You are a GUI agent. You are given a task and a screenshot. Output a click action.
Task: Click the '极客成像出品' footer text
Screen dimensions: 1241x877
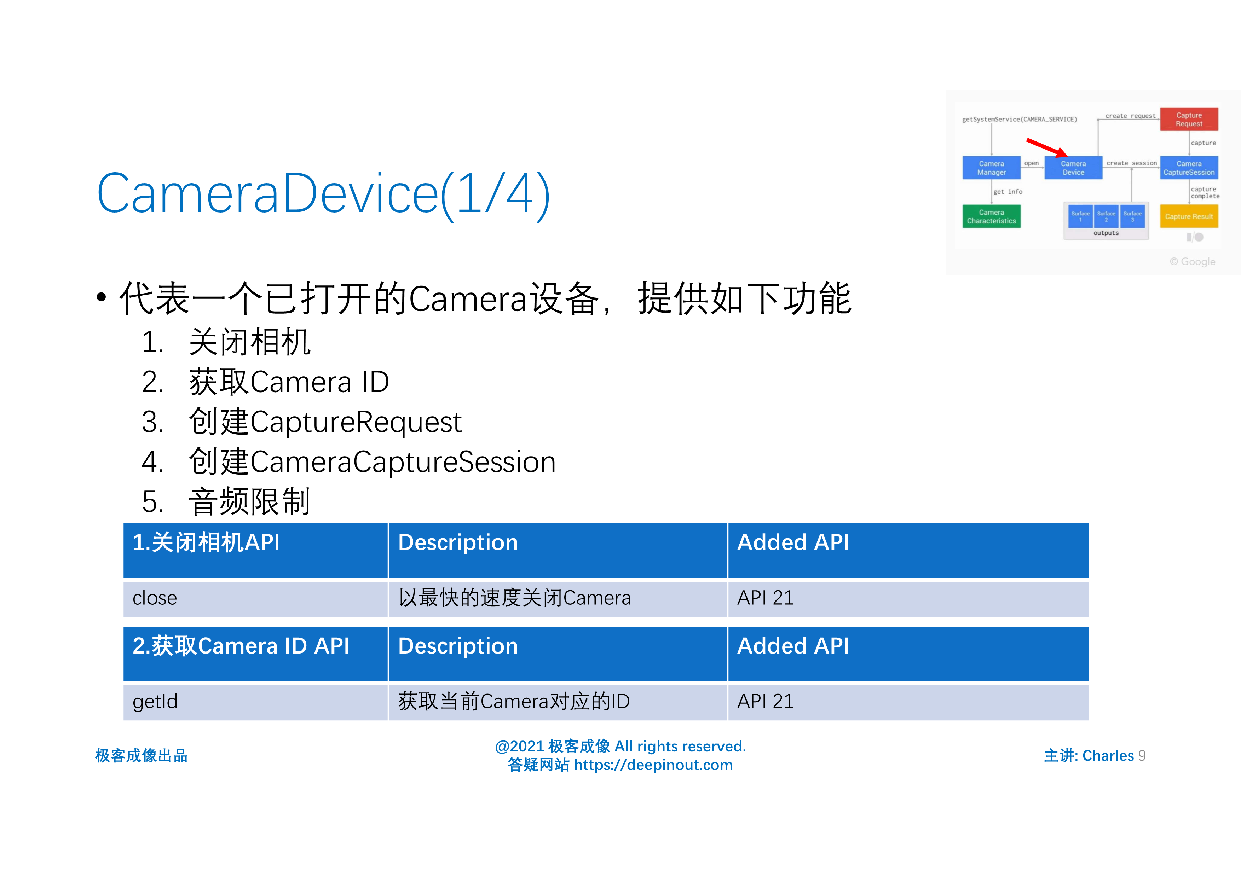[141, 755]
